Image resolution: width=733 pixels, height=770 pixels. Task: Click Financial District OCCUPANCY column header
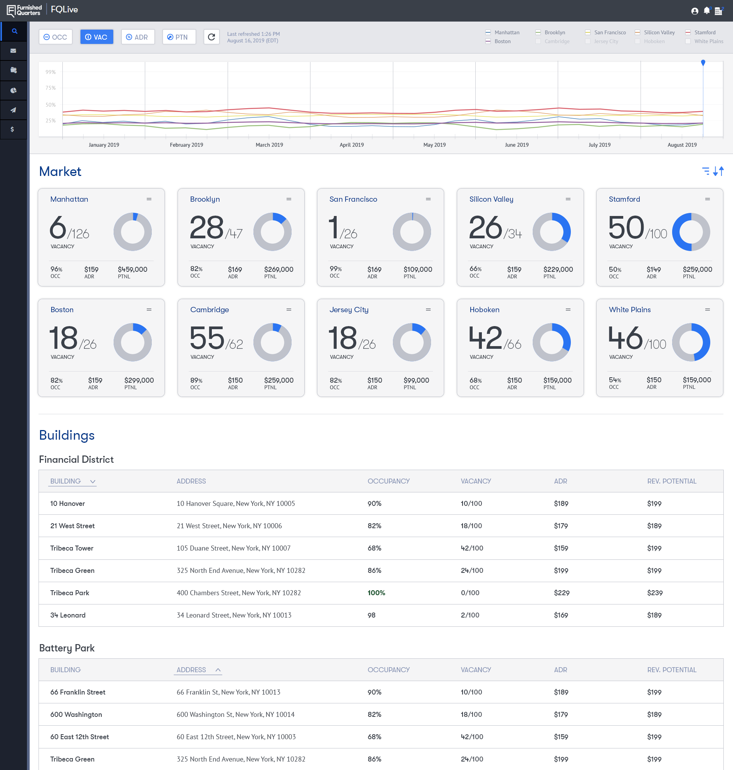[388, 482]
